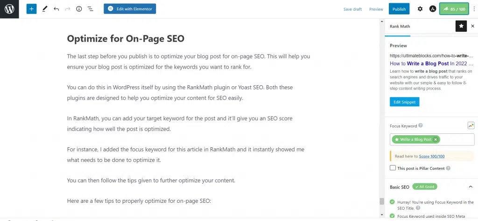Click the Rank Math sidebar title

coord(400,26)
